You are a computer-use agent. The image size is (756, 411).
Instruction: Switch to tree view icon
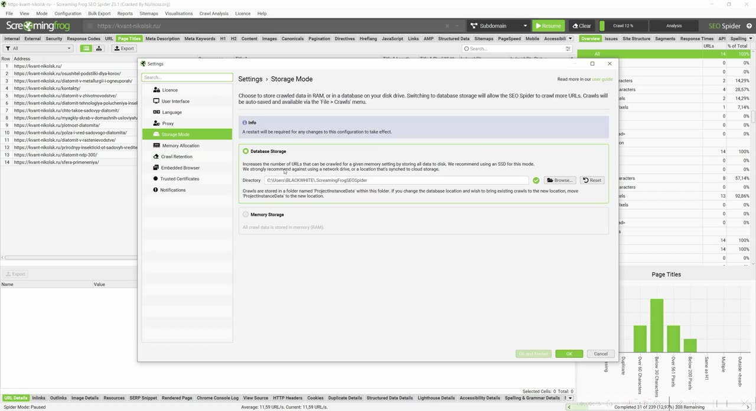[x=99, y=48]
